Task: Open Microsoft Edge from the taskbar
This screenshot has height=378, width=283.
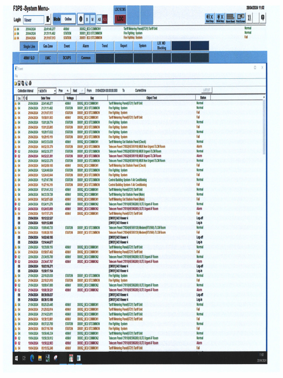Action: coord(32,358)
